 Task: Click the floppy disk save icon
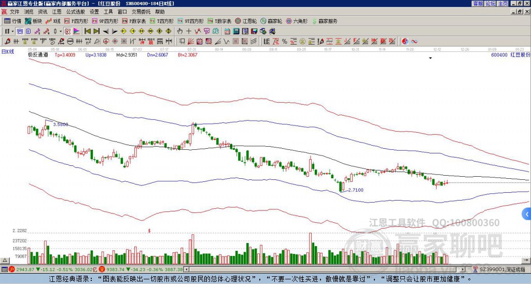point(254,32)
